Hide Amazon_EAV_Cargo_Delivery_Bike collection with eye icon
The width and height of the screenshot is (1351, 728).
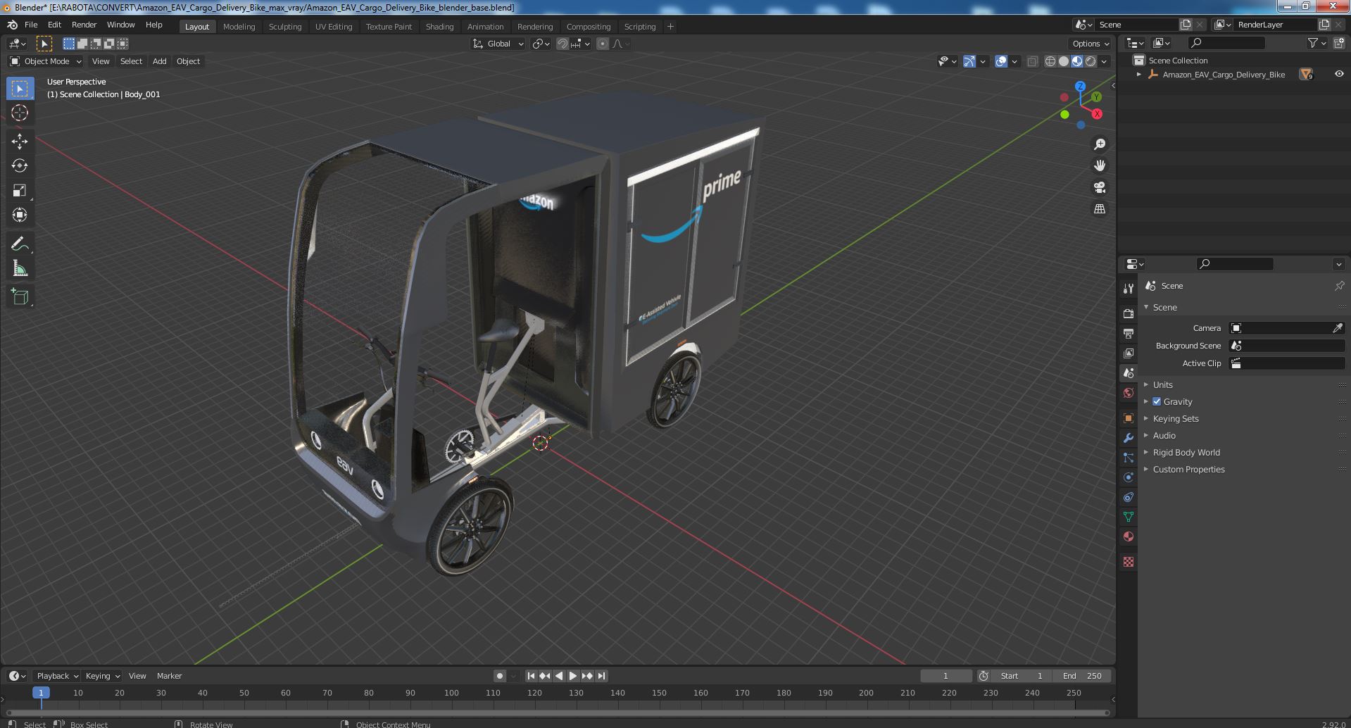(x=1338, y=74)
